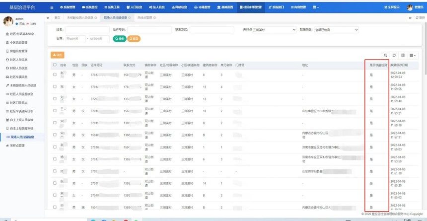Screen dimensions: 427x221
Task: Open the 法人信息 top menu
Action: [x=156, y=7]
